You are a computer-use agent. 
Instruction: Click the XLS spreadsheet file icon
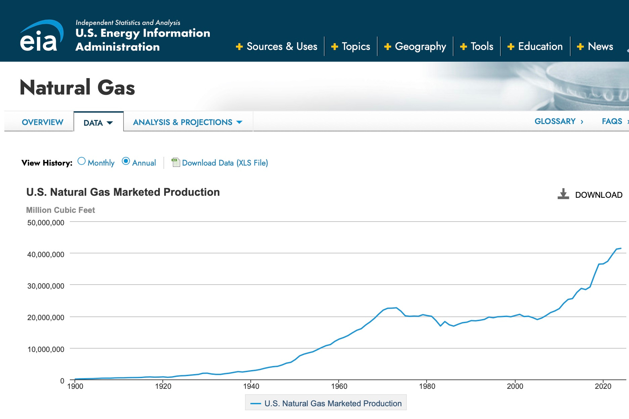[176, 163]
